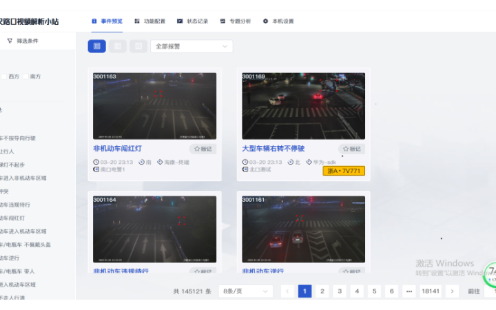Image resolution: width=496 pixels, height=310 pixels.
Task: Check the 南方 direction checkbox
Action: [26, 76]
